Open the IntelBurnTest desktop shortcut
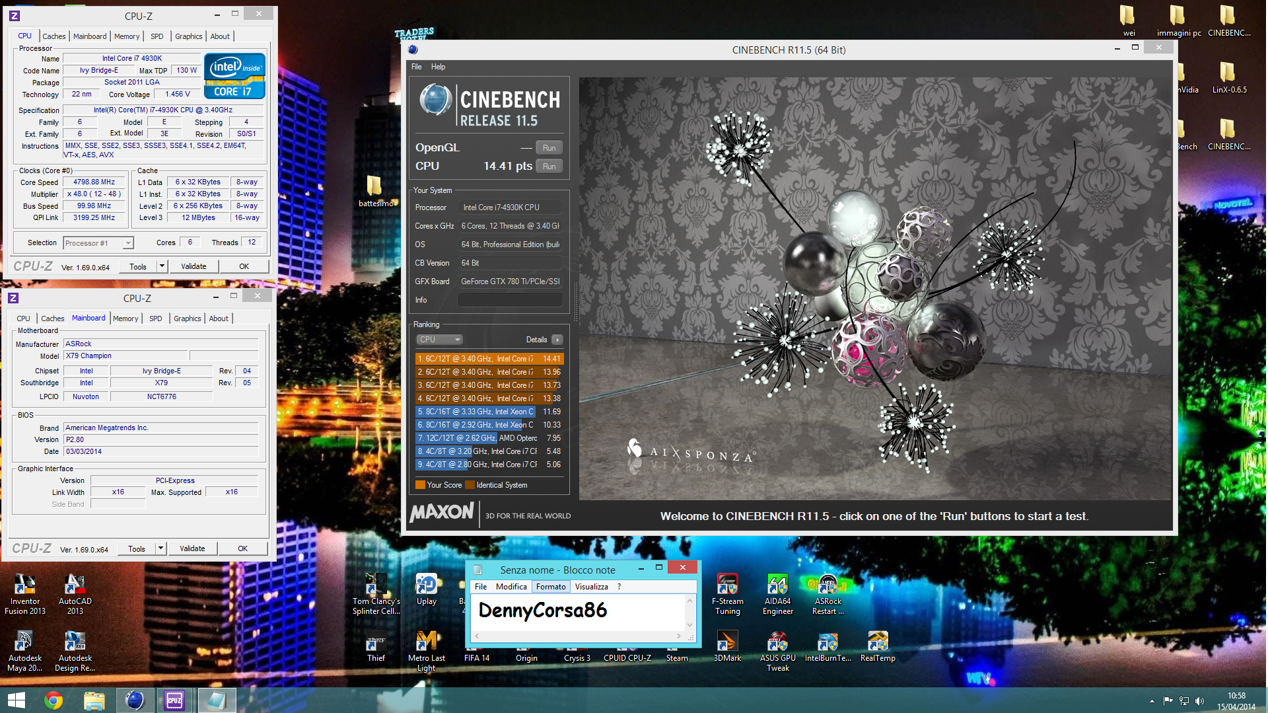The image size is (1268, 713). [x=828, y=648]
